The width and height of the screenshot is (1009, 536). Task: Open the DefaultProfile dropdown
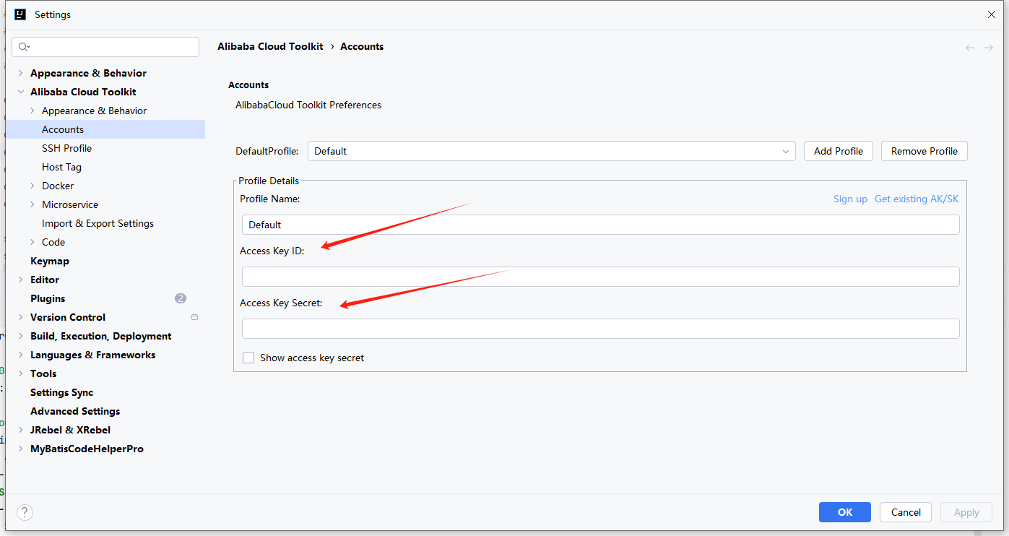(552, 151)
